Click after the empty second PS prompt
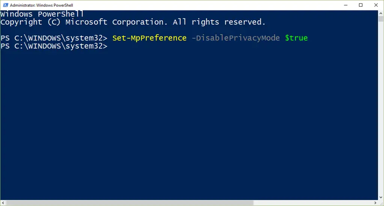 point(112,46)
